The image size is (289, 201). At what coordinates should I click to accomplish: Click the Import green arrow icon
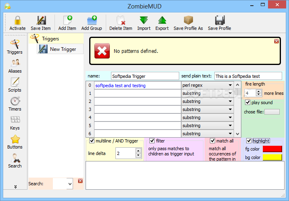point(144,20)
